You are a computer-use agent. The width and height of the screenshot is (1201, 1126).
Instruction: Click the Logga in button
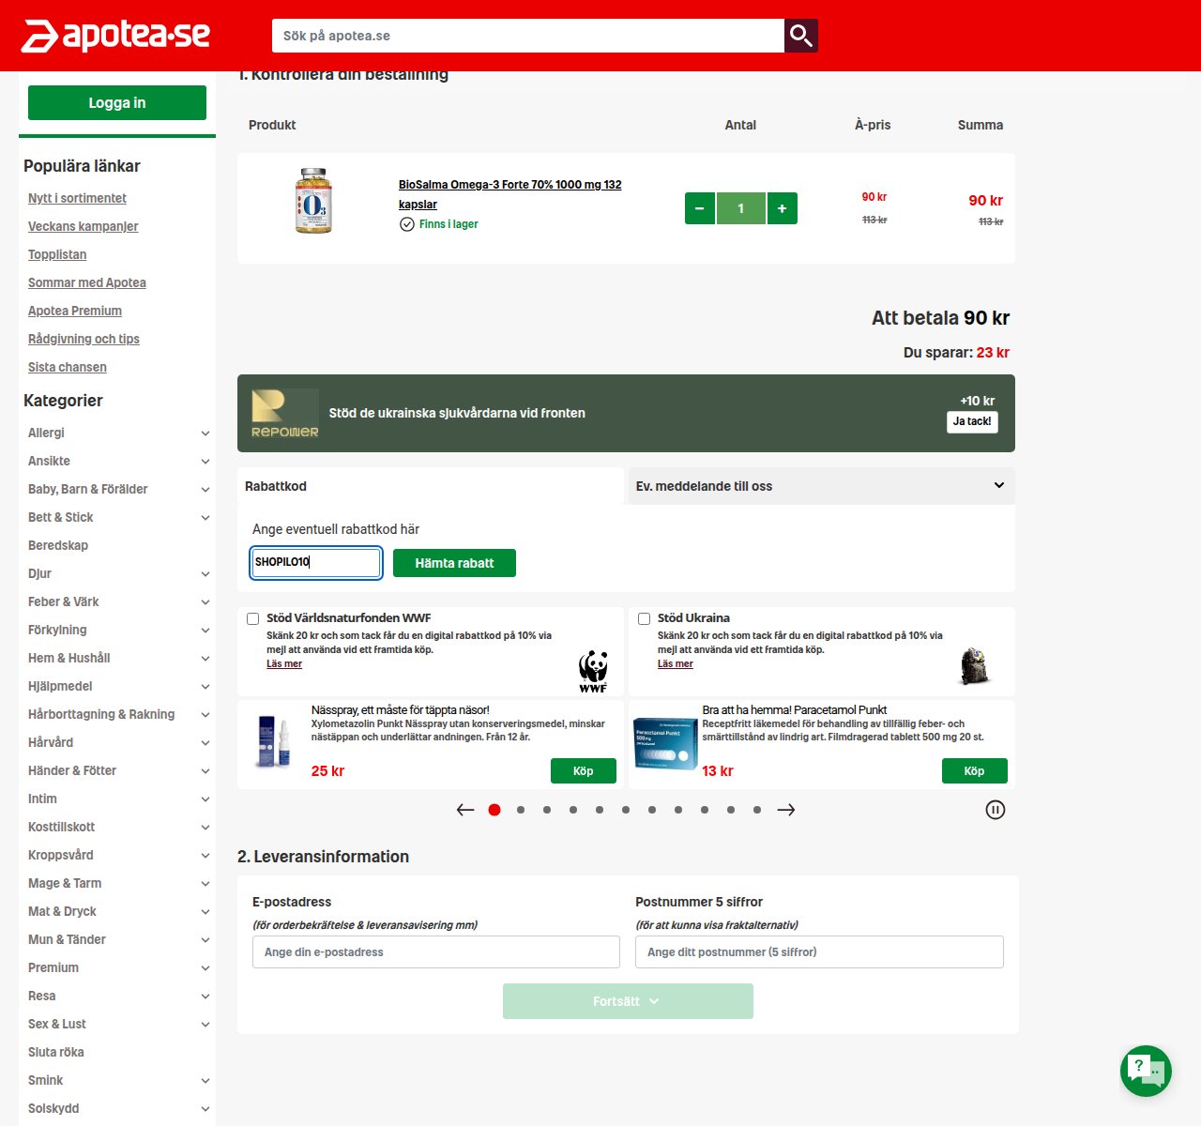[x=117, y=103]
